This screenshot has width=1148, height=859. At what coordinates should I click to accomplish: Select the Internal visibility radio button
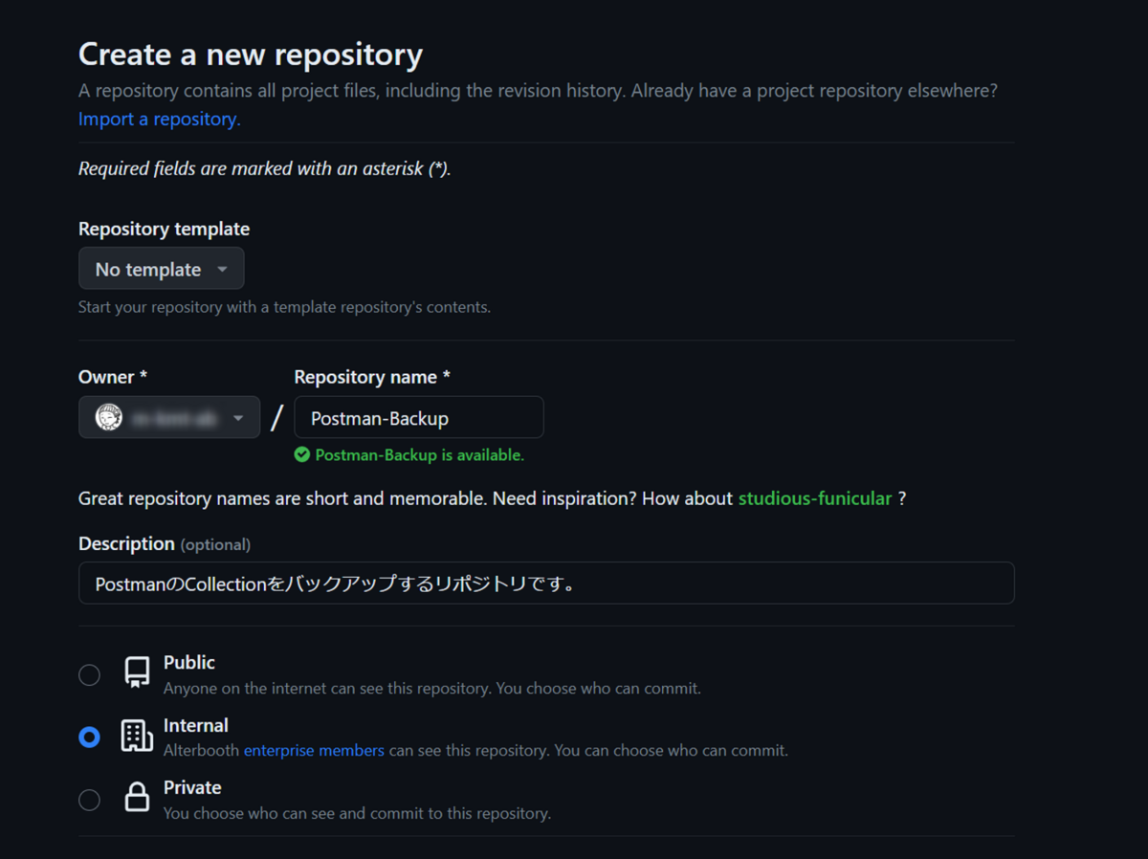89,738
